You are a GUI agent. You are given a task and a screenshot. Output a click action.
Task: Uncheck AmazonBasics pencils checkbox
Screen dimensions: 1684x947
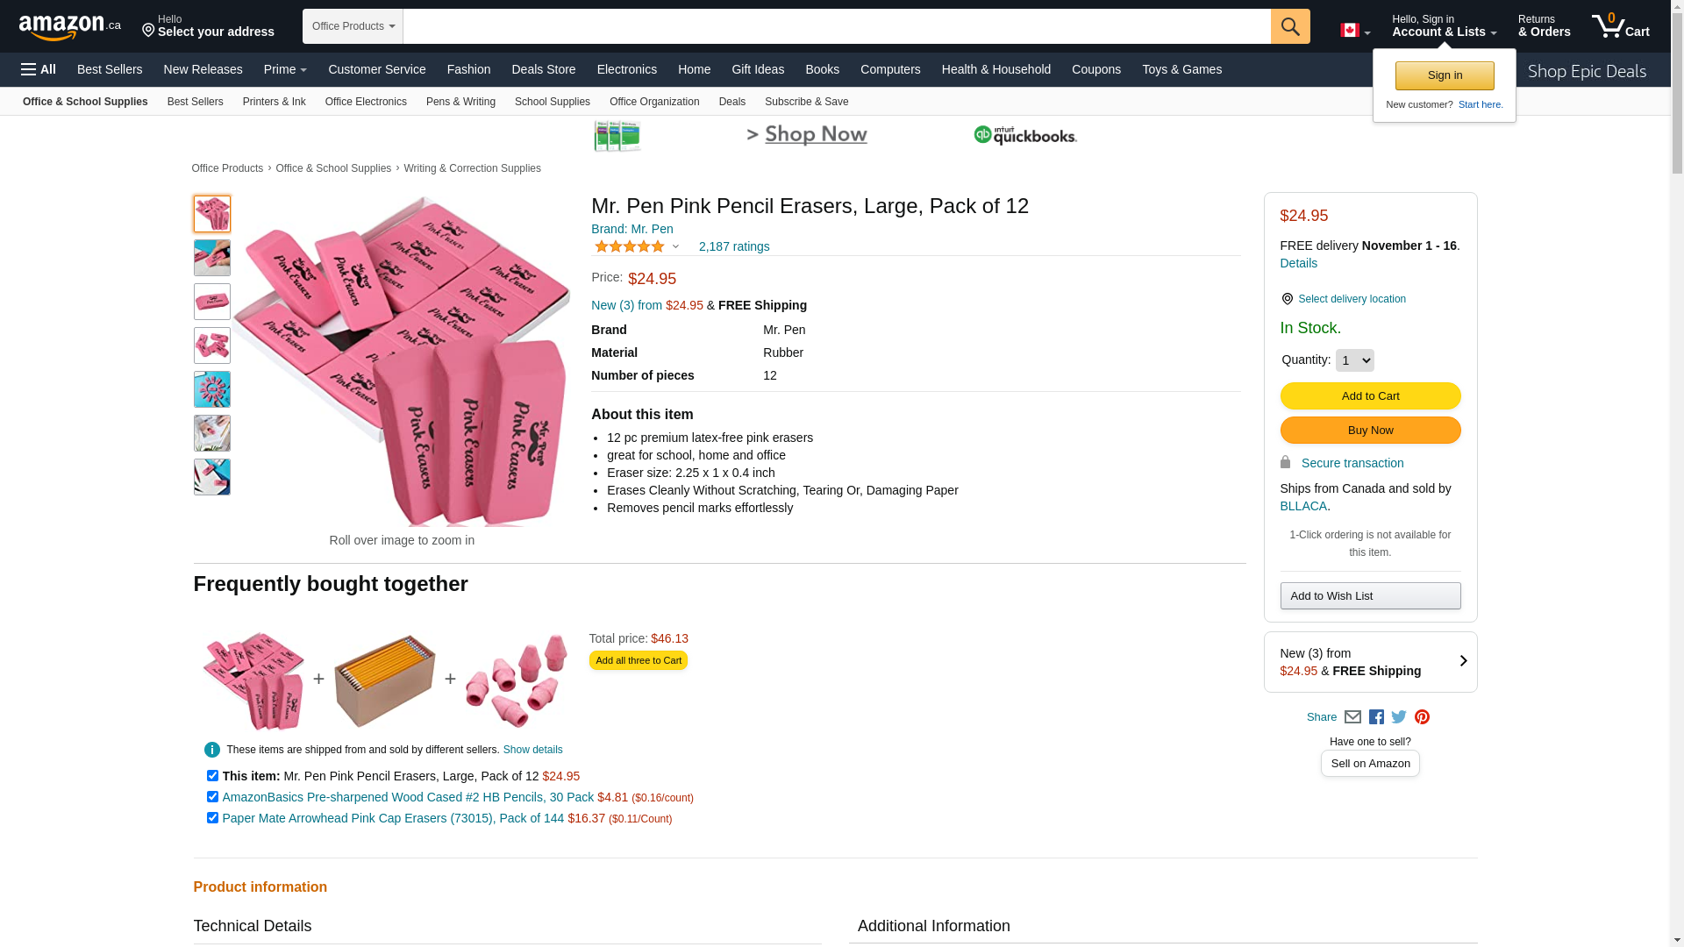pyautogui.click(x=212, y=797)
